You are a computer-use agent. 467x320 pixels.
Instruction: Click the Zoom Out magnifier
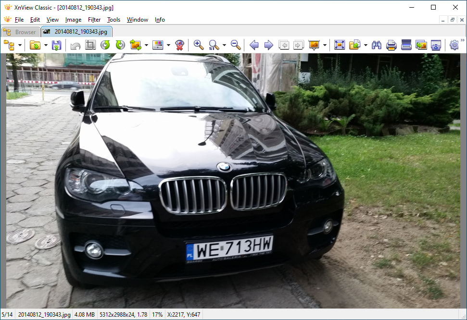click(236, 45)
